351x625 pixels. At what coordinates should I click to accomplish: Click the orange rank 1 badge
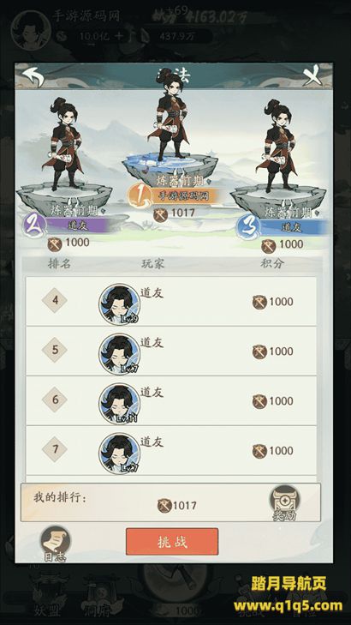click(x=140, y=196)
